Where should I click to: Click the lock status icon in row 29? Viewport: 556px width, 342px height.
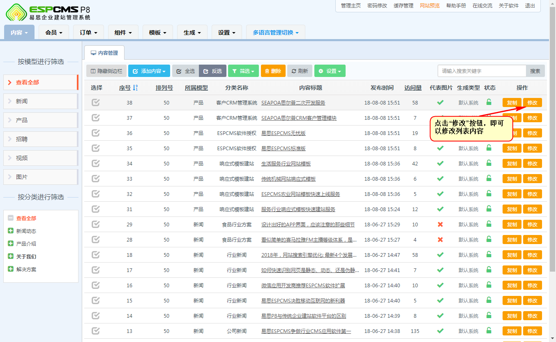click(489, 224)
